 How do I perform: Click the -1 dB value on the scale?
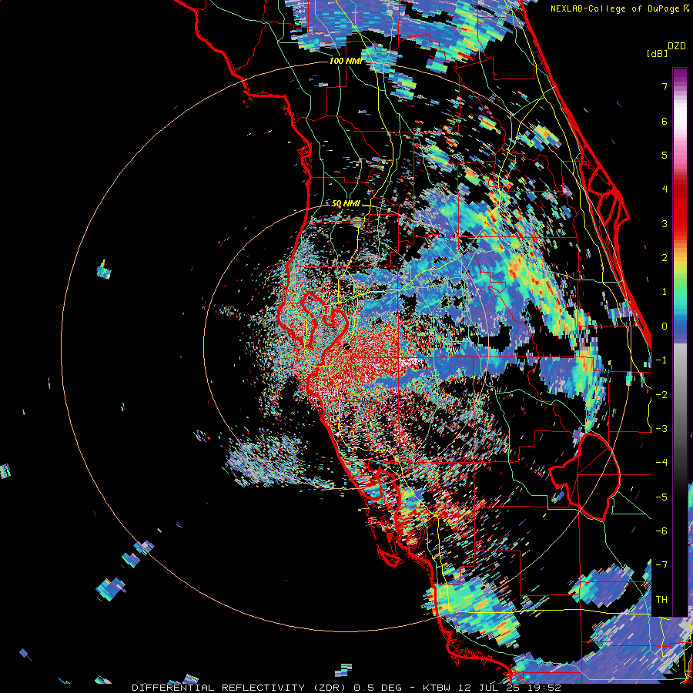click(x=661, y=360)
